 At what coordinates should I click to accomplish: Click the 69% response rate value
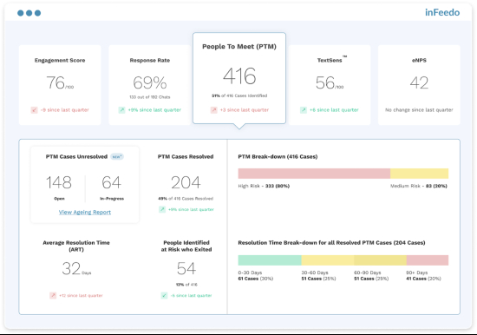point(150,82)
